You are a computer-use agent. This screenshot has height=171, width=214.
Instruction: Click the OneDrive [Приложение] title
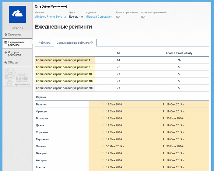pos(51,6)
